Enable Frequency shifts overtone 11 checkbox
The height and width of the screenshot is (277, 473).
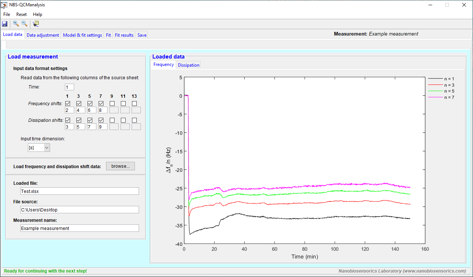click(x=123, y=104)
